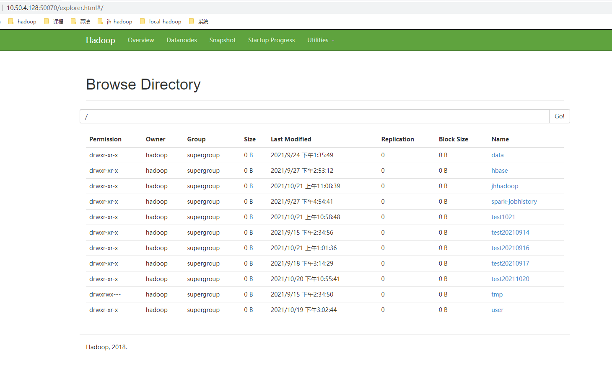This screenshot has width=612, height=376.
Task: Open the hbase directory
Action: tap(500, 171)
